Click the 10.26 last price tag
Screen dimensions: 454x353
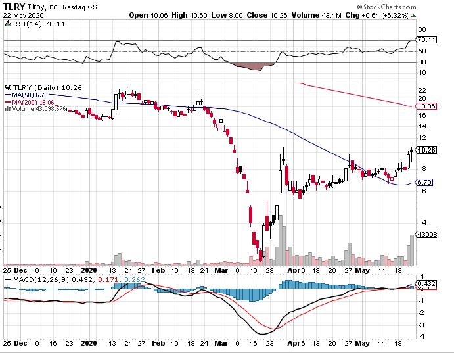pyautogui.click(x=426, y=150)
